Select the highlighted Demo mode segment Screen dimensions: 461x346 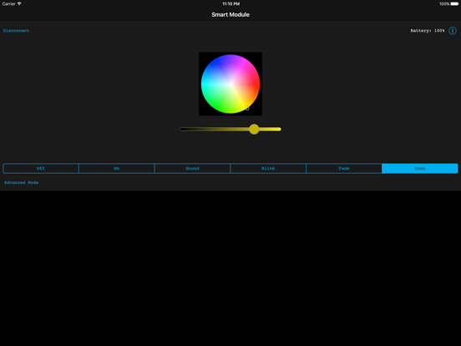(x=420, y=168)
